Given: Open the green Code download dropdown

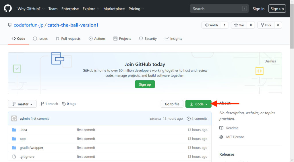Looking at the screenshot, I should pos(198,104).
